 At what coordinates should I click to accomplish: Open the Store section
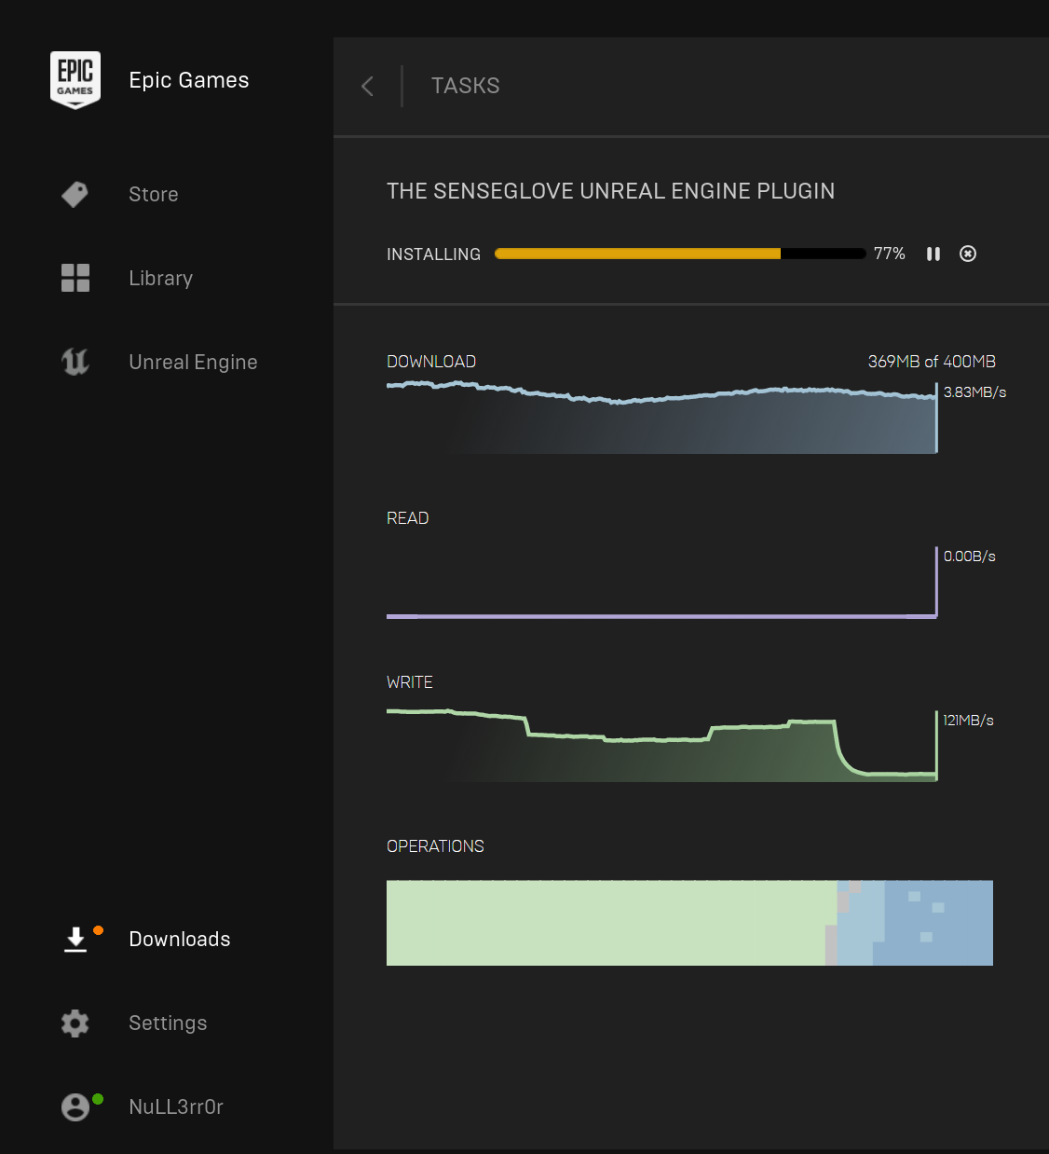[x=153, y=194]
